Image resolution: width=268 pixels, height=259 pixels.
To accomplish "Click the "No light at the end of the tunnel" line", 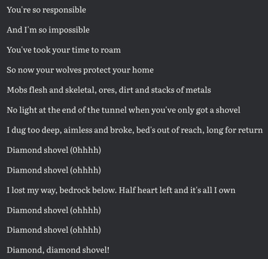I will (x=124, y=110).
